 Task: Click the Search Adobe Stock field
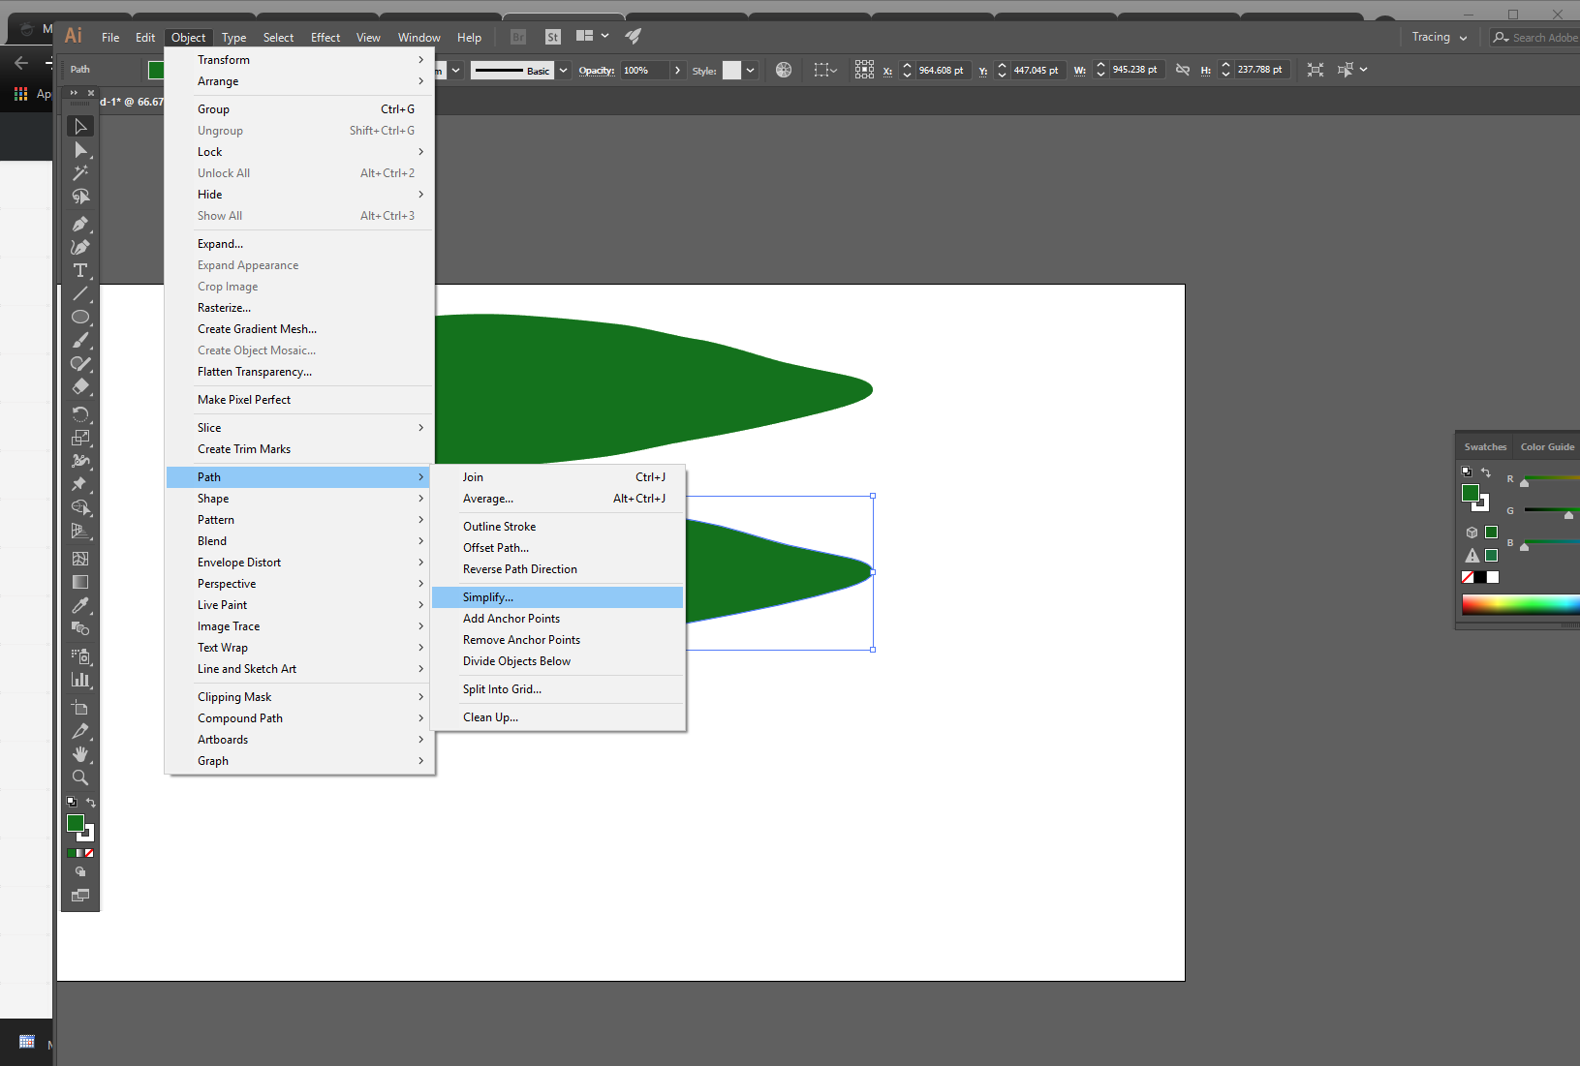(1535, 38)
